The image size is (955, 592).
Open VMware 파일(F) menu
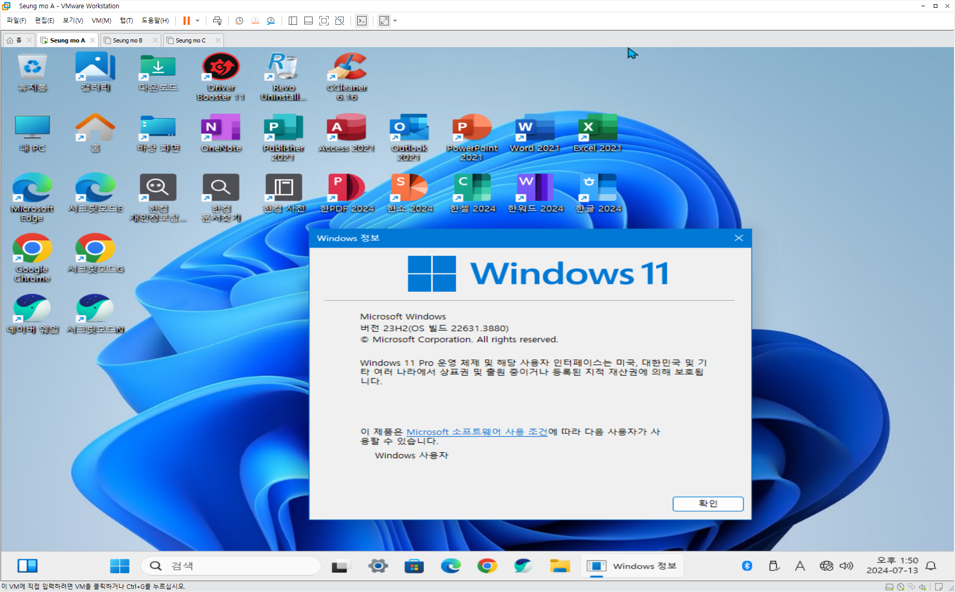tap(16, 21)
